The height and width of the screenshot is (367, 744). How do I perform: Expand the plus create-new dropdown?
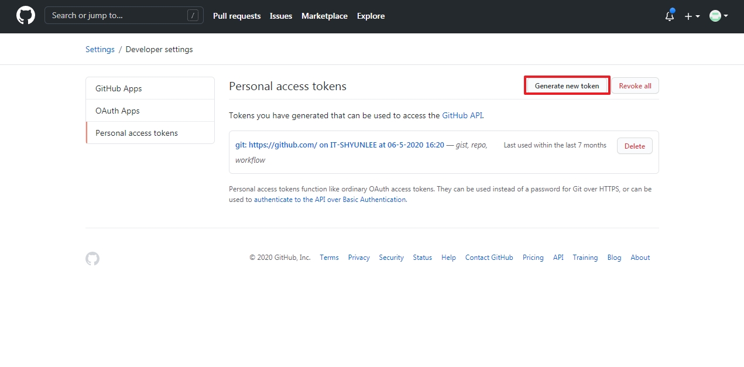point(692,16)
